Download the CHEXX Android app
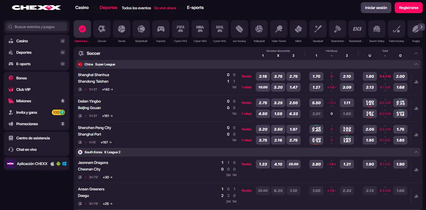 tap(58, 164)
